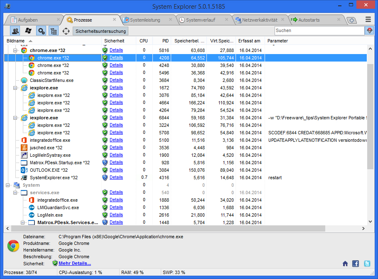Collapse the iexplore.exe PID 6844 tree
This screenshot has height=279, width=378.
(15, 118)
